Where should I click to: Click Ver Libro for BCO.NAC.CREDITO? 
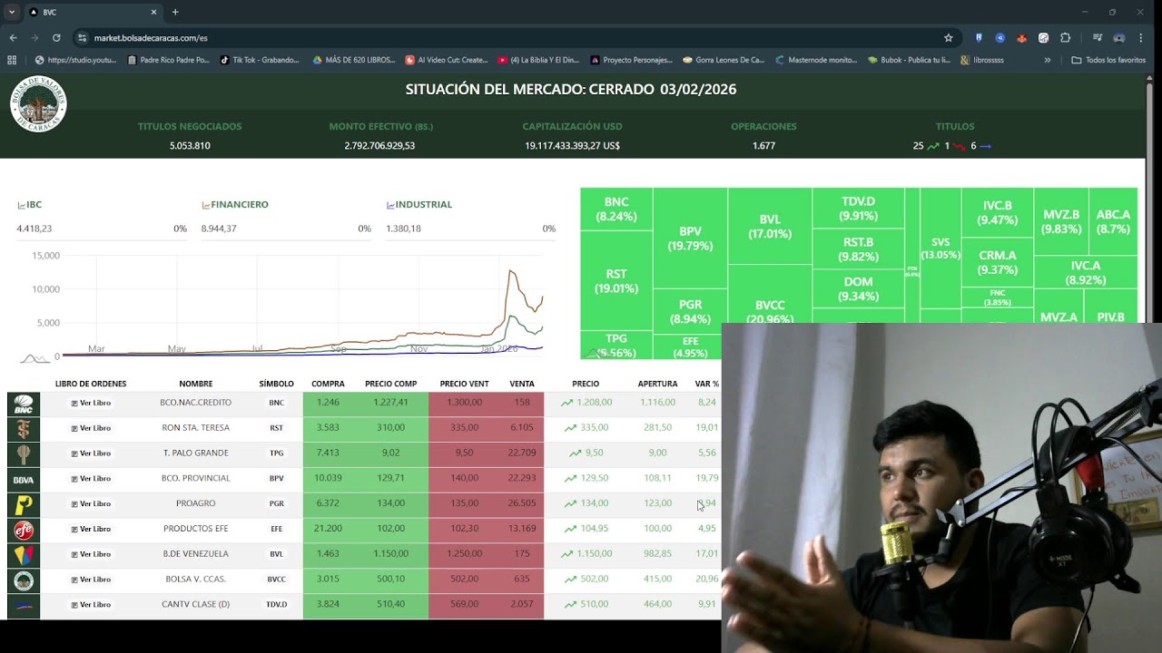91,403
